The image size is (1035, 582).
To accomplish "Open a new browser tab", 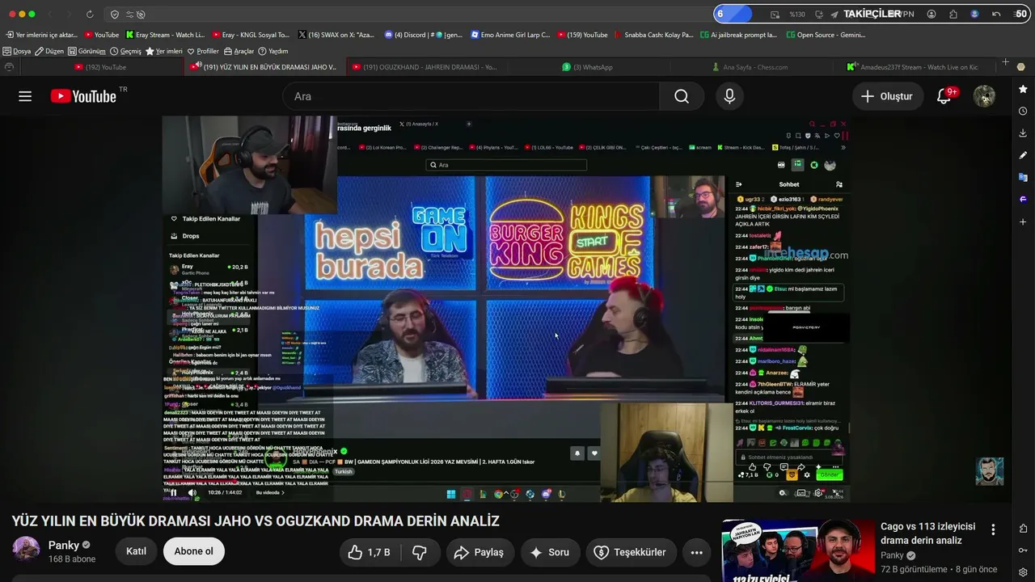I will tap(1005, 62).
